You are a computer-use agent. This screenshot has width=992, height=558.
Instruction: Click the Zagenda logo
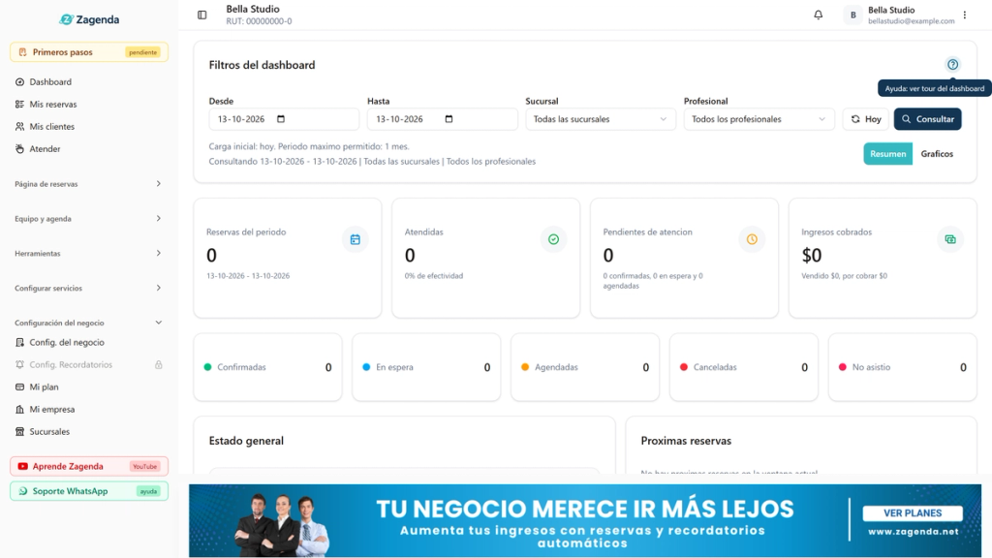[x=89, y=19]
